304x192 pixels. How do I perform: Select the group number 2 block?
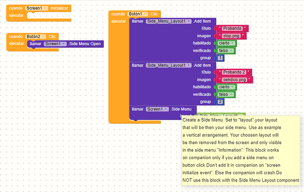pos(220,102)
